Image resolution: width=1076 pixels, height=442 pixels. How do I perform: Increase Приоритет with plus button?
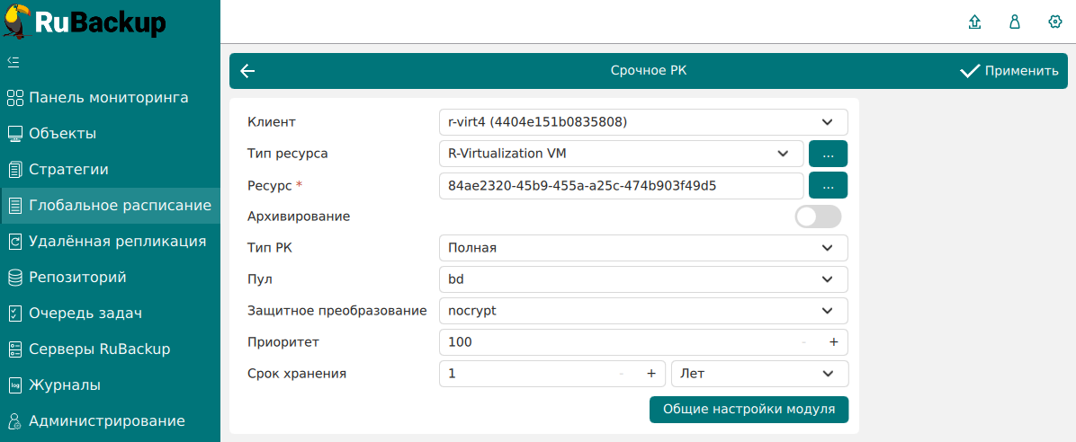(x=833, y=342)
